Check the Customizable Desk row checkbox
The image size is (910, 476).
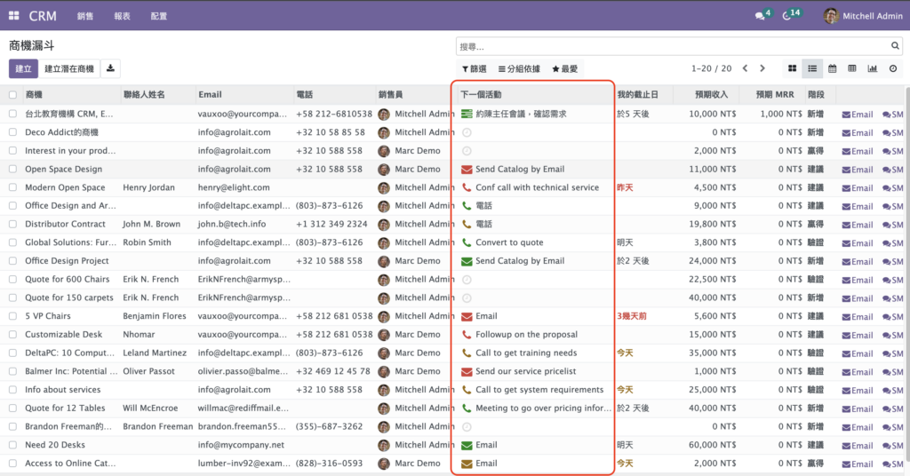(x=12, y=335)
